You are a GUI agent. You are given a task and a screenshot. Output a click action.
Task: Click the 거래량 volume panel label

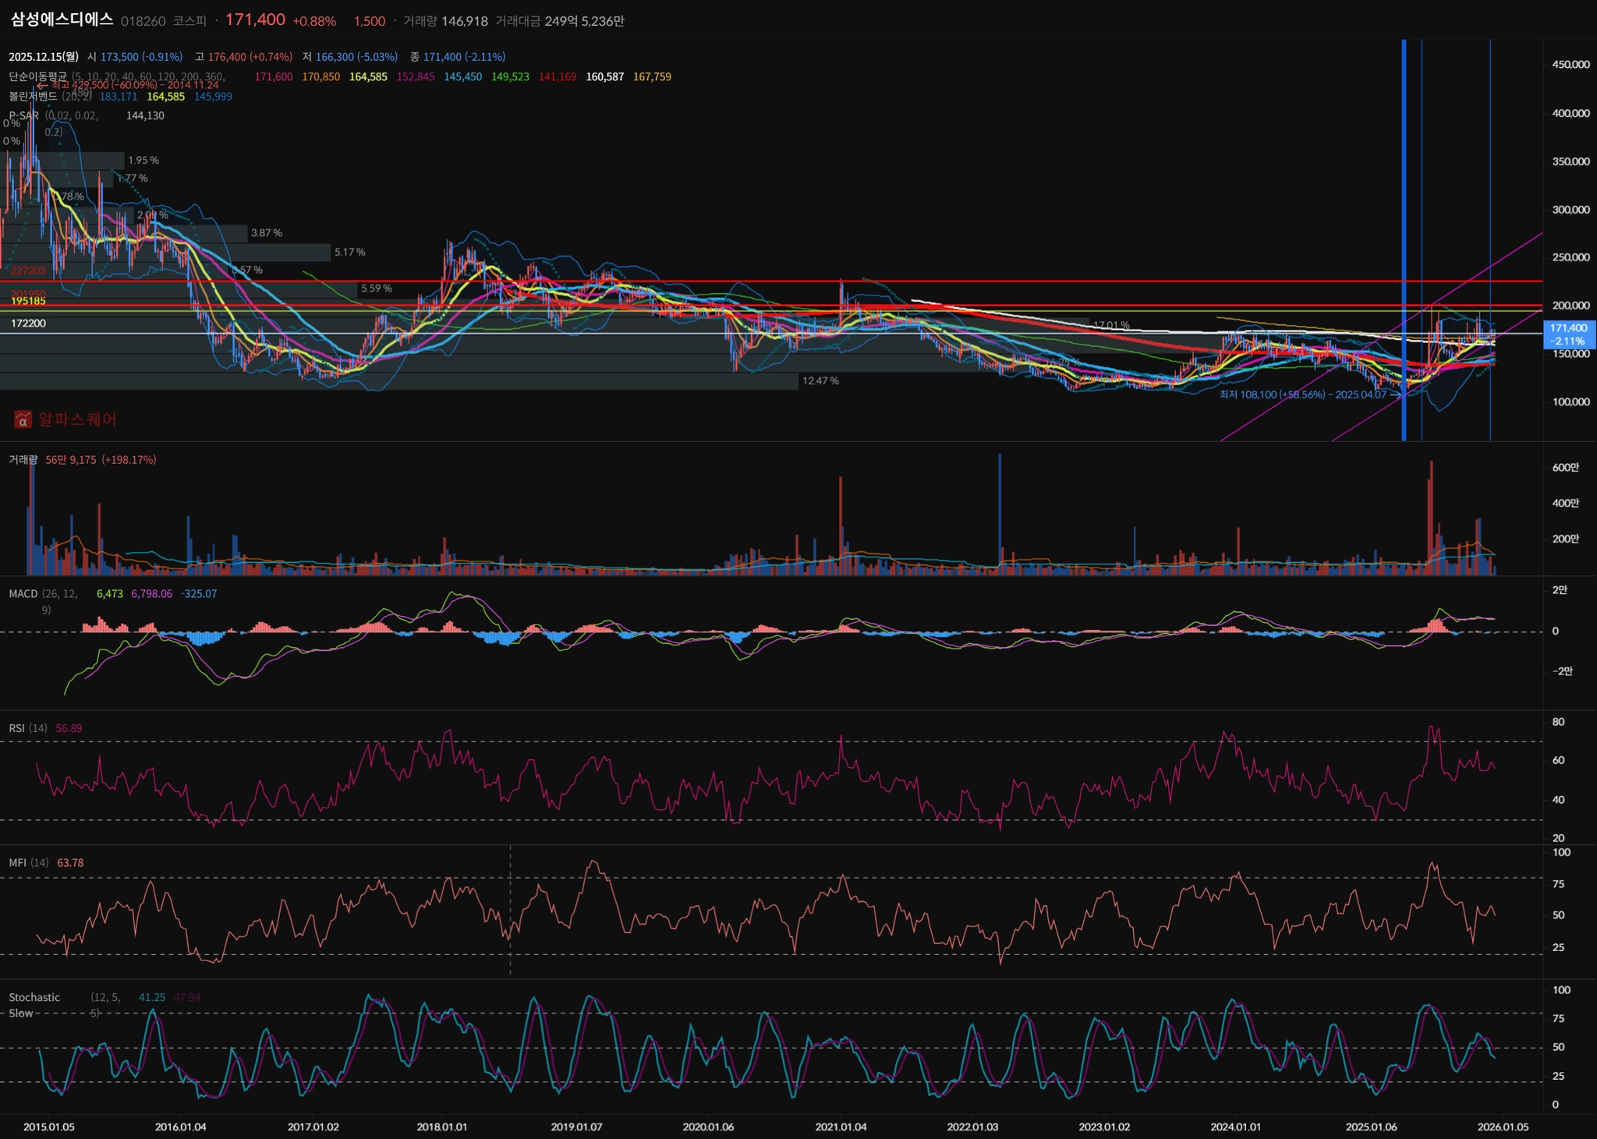point(23,460)
